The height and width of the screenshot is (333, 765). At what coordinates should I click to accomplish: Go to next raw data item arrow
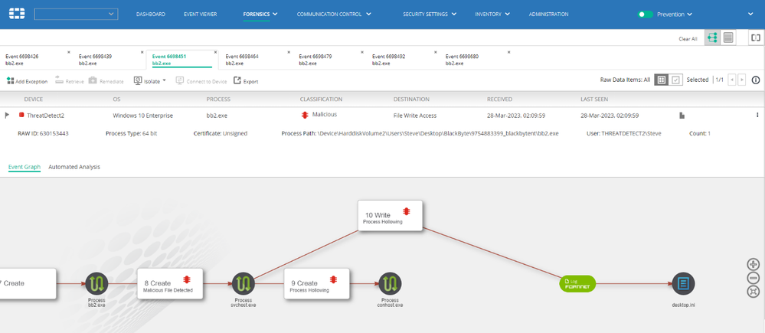(741, 80)
